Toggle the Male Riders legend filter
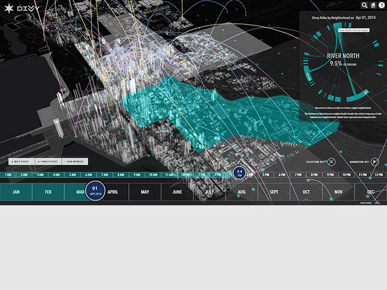Image resolution: width=387 pixels, height=290 pixels. [x=22, y=161]
